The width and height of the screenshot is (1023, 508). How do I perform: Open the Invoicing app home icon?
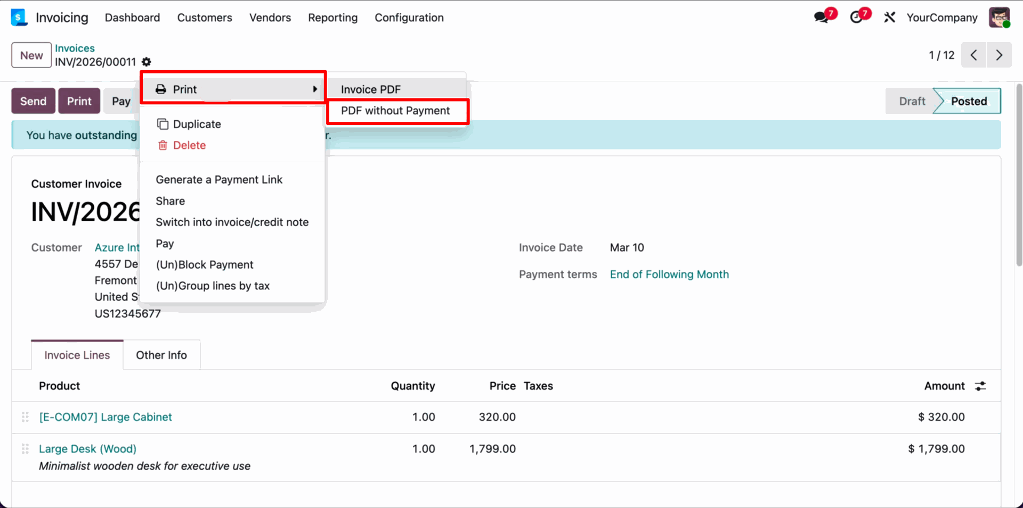[19, 18]
